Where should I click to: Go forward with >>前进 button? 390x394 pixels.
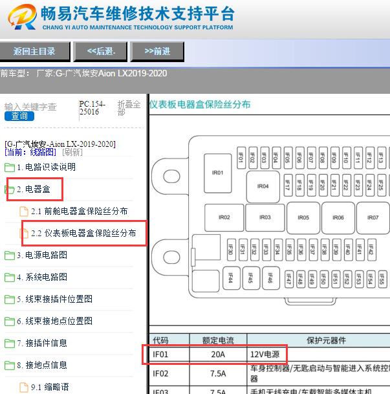pyautogui.click(x=157, y=52)
